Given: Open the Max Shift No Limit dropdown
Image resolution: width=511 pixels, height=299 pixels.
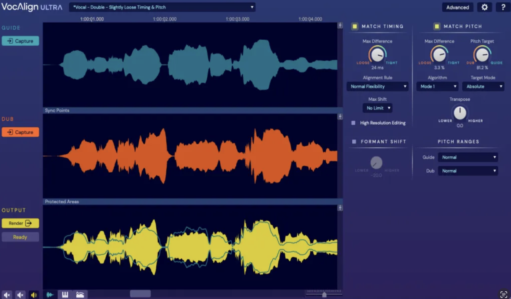Looking at the screenshot, I should coord(378,108).
